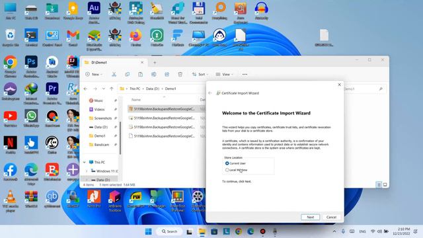Click back arrow in Certificate Import Wizard

point(210,93)
